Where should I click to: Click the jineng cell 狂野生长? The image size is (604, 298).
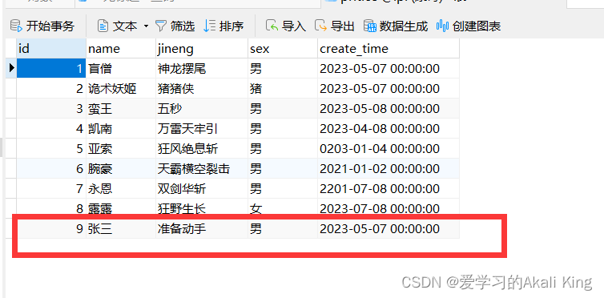(202, 208)
